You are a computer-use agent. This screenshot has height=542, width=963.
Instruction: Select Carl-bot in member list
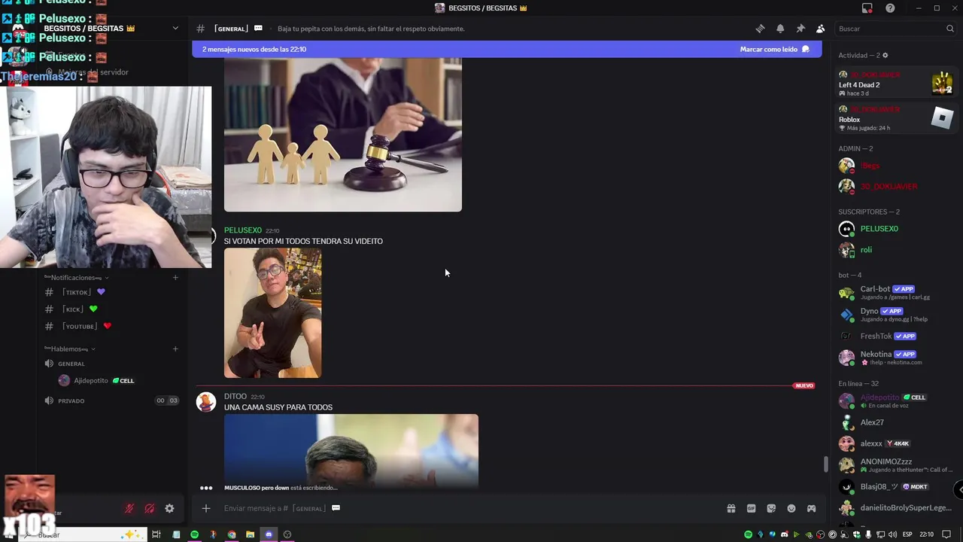point(894,292)
